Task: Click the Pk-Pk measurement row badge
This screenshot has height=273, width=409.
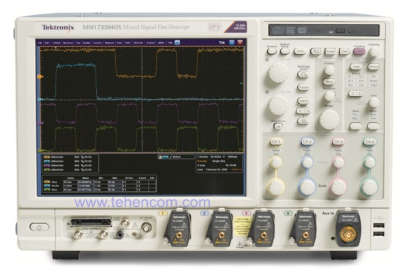Action: pos(47,186)
